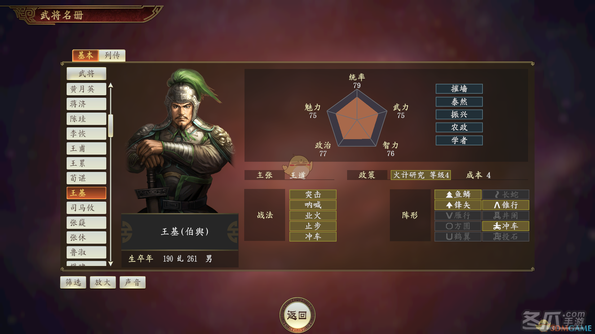This screenshot has width=595, height=334.
Task: Toggle the 突击 tactic
Action: click(313, 195)
